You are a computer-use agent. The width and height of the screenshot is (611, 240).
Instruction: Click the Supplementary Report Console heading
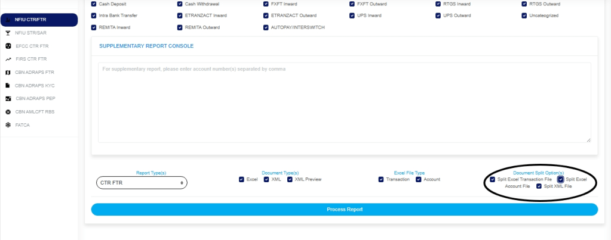(x=146, y=46)
